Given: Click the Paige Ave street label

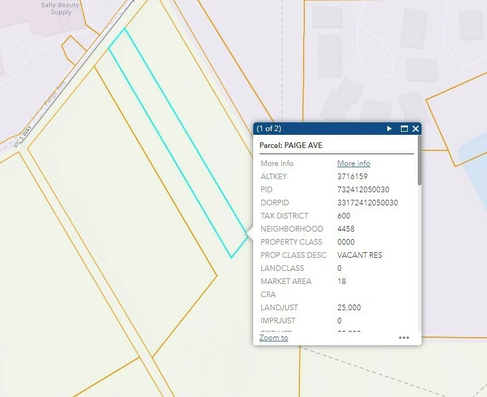Looking at the screenshot, I should [55, 92].
